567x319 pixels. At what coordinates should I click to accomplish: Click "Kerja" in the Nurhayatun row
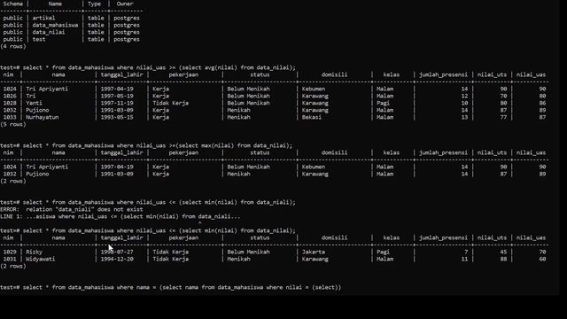click(160, 117)
